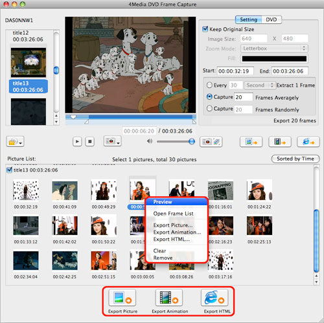Click the video timeline seek bar
Image resolution: width=324 pixels, height=323 pixels.
pos(131,117)
